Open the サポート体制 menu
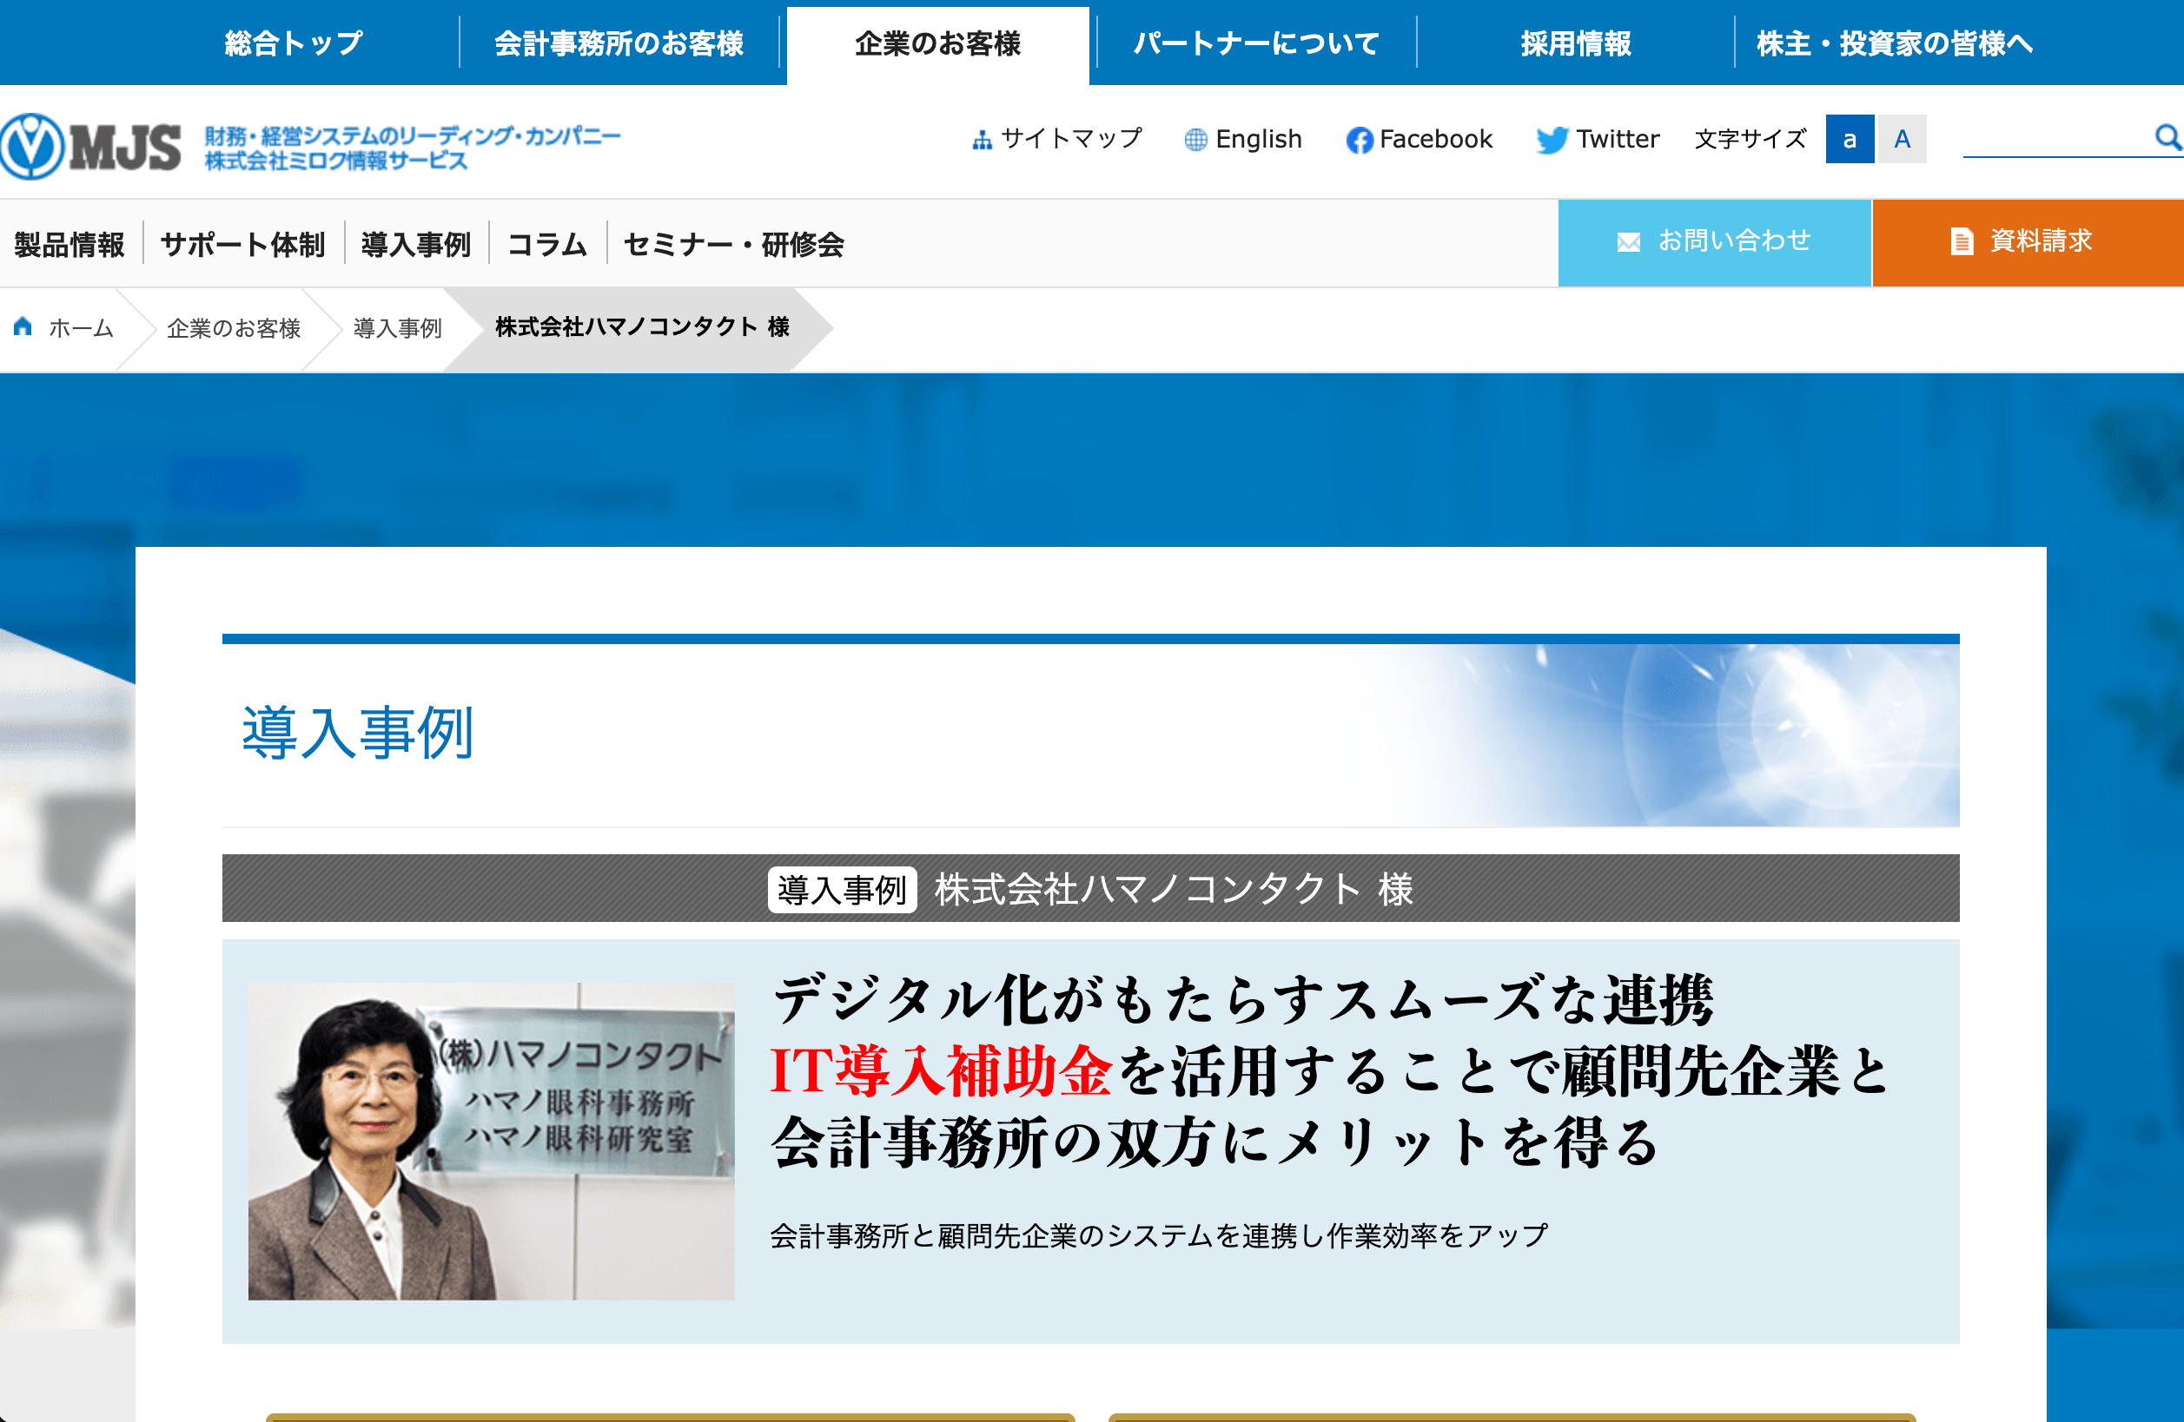This screenshot has width=2184, height=1422. (243, 244)
